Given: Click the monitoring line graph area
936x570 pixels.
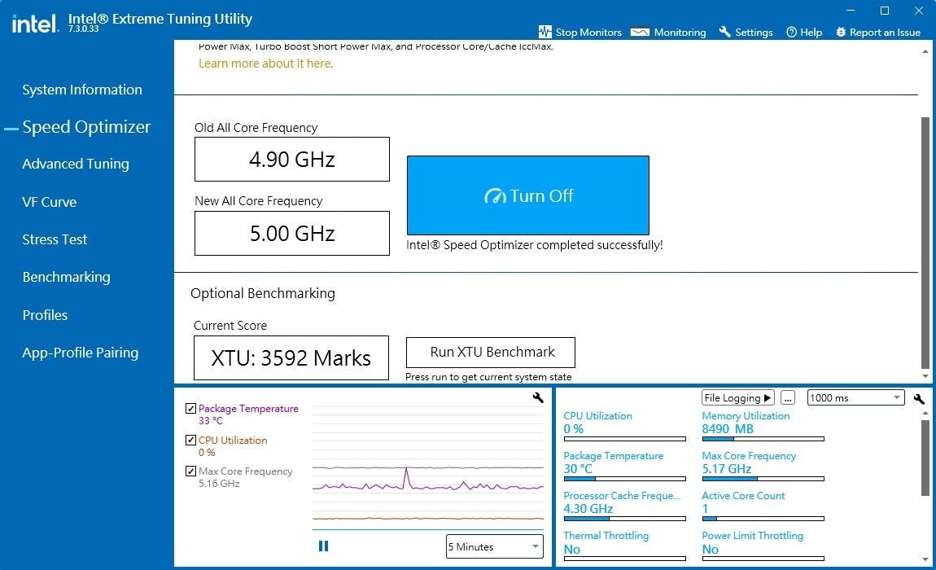Looking at the screenshot, I should pos(428,468).
